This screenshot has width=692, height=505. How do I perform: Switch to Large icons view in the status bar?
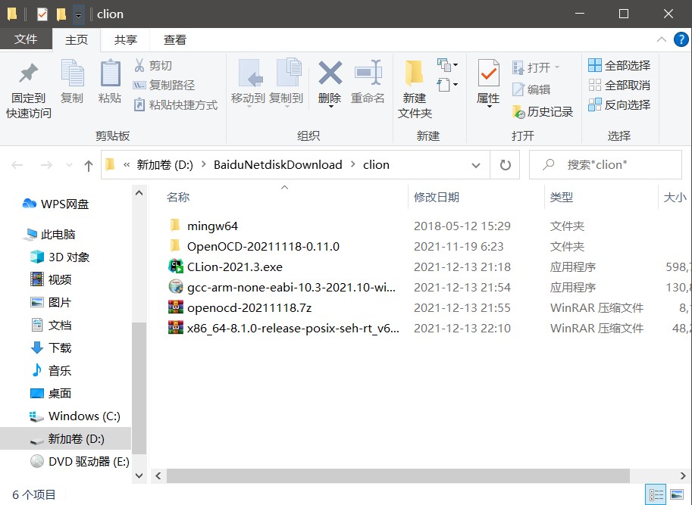point(677,494)
